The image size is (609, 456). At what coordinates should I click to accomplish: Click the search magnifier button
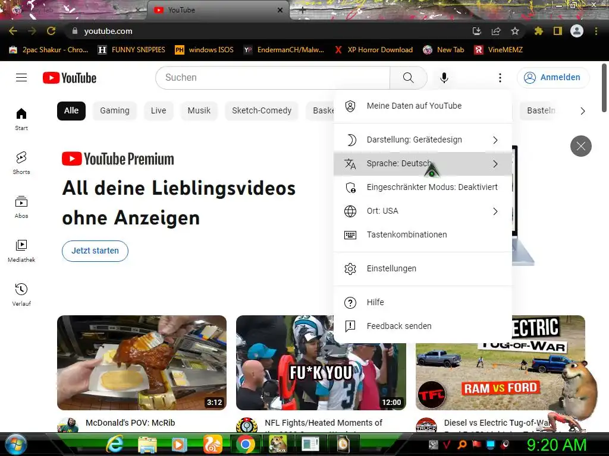pyautogui.click(x=408, y=78)
